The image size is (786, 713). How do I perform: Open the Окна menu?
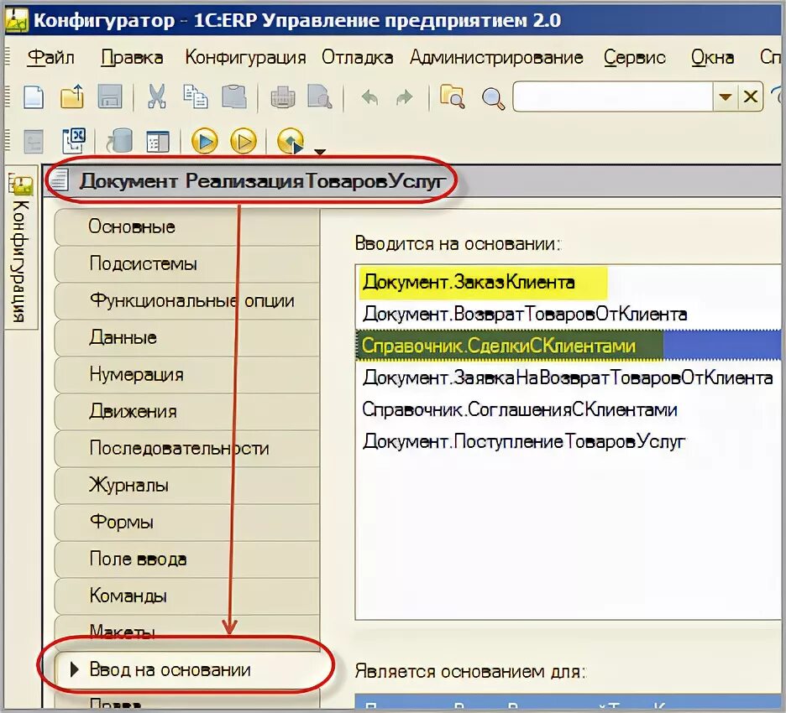pos(712,58)
